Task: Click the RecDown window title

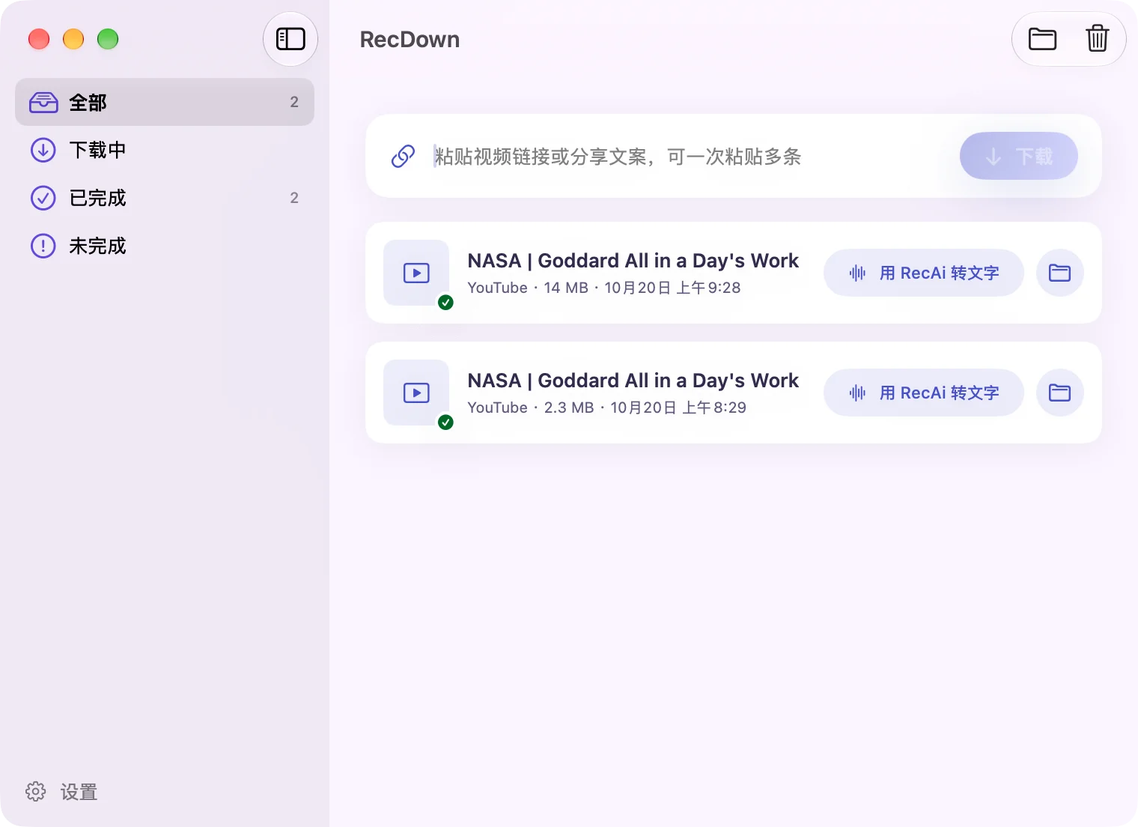Action: (410, 40)
